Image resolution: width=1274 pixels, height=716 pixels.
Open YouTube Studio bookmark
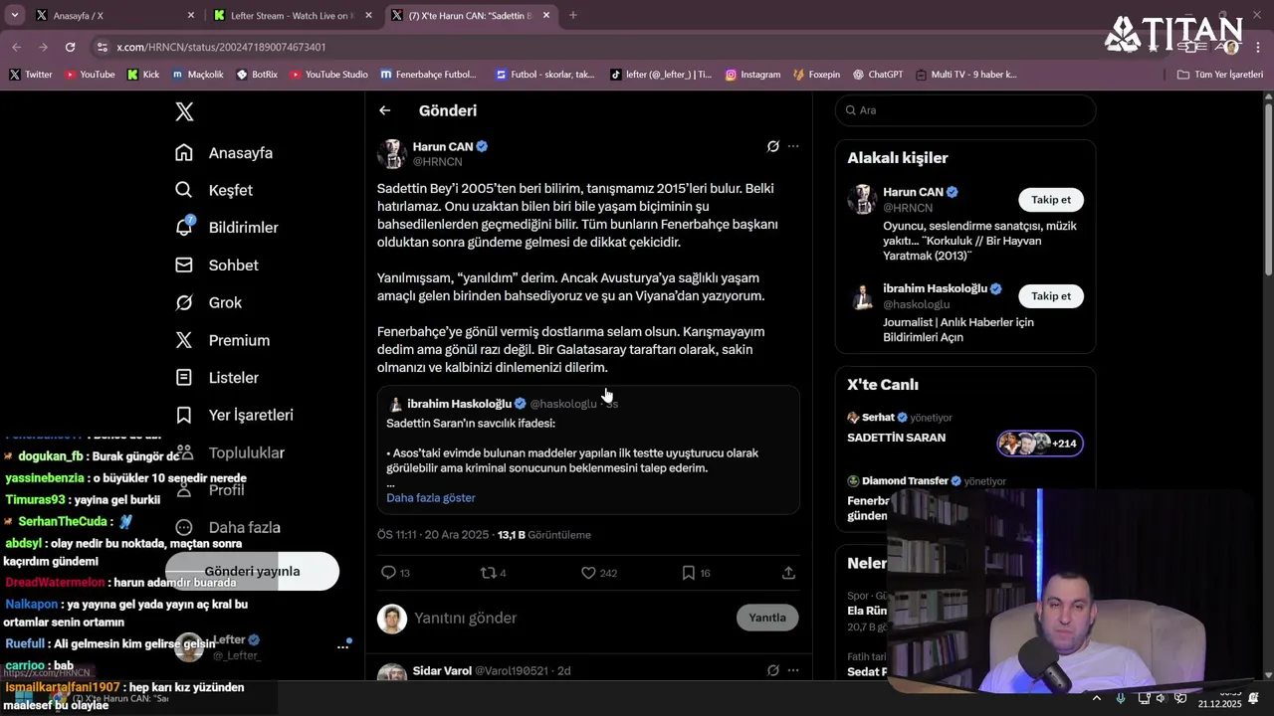click(328, 75)
